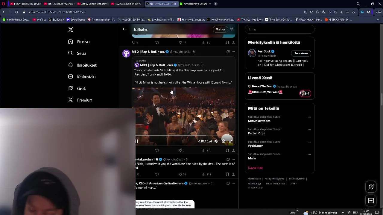The width and height of the screenshot is (383, 215).
Task: Expand footer Lisää menu
Action: (x=293, y=184)
